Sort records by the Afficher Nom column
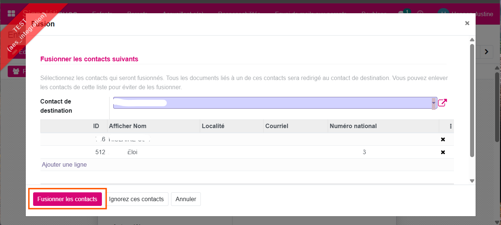501x225 pixels. [128, 126]
